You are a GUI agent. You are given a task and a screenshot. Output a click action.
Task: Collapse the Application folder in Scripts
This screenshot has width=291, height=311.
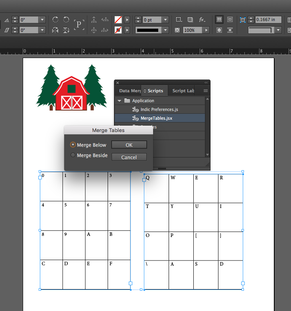[119, 101]
